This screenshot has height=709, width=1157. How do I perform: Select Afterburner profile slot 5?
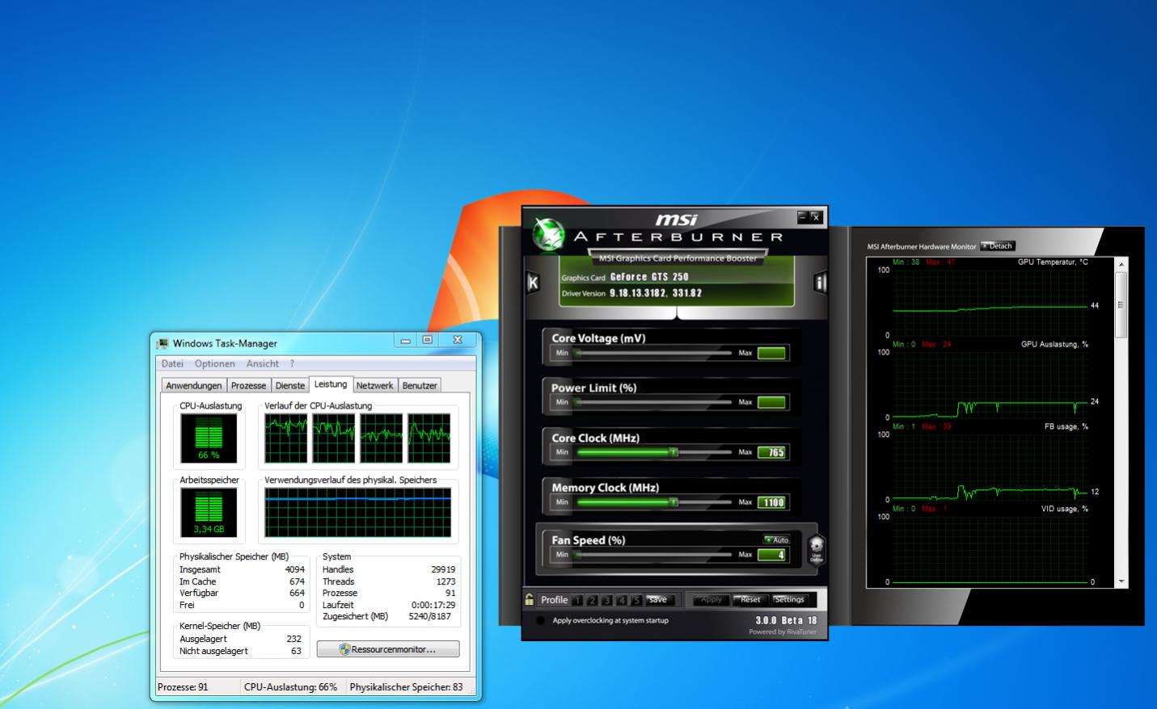click(x=636, y=600)
